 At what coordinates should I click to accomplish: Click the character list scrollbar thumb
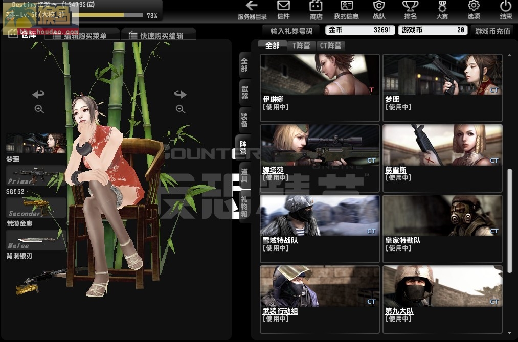click(x=510, y=220)
